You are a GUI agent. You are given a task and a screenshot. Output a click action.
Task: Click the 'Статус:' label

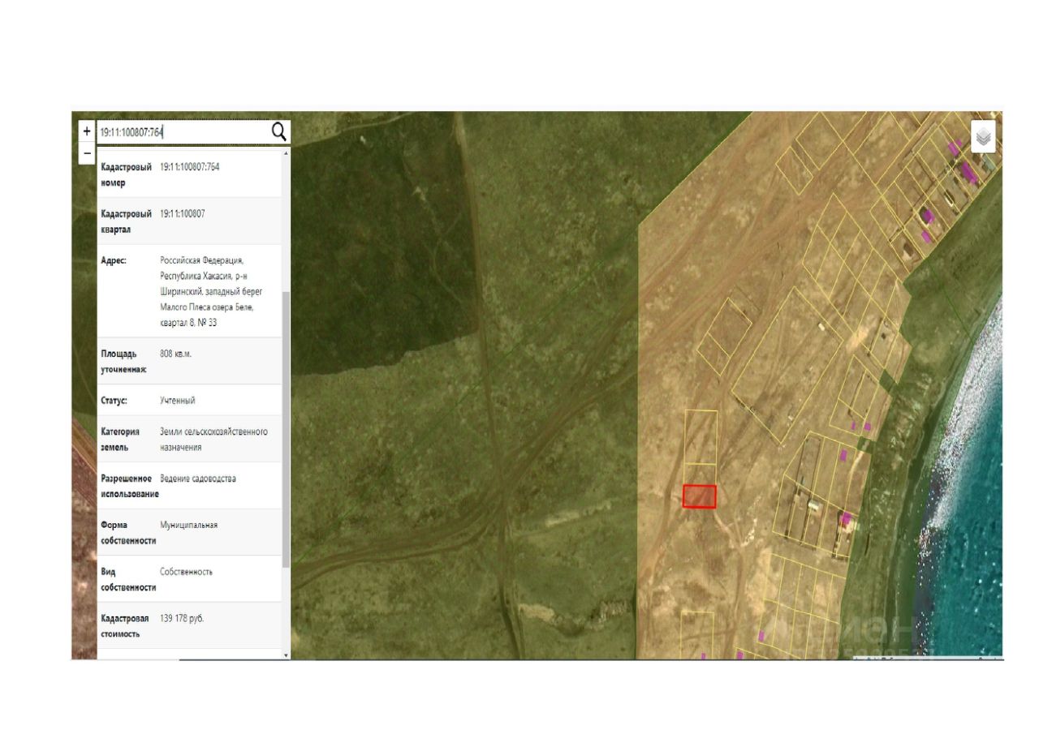click(114, 401)
